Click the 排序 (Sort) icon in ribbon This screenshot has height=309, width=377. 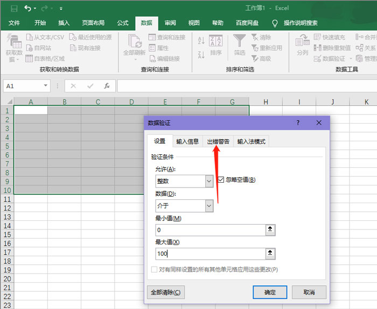[216, 42]
